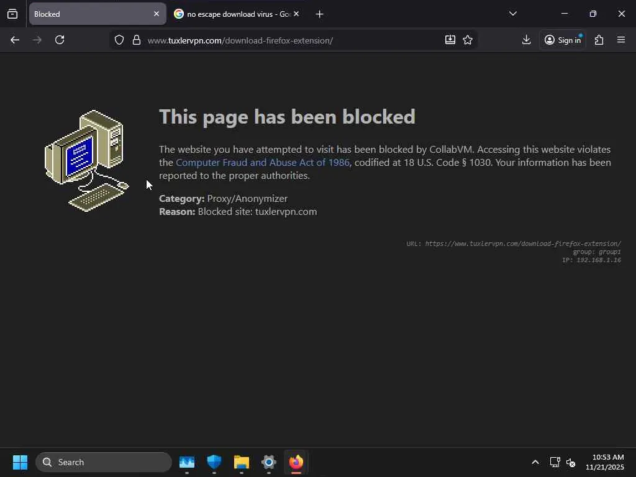636x477 pixels.
Task: Open the Extensions puzzle icon
Action: (599, 40)
